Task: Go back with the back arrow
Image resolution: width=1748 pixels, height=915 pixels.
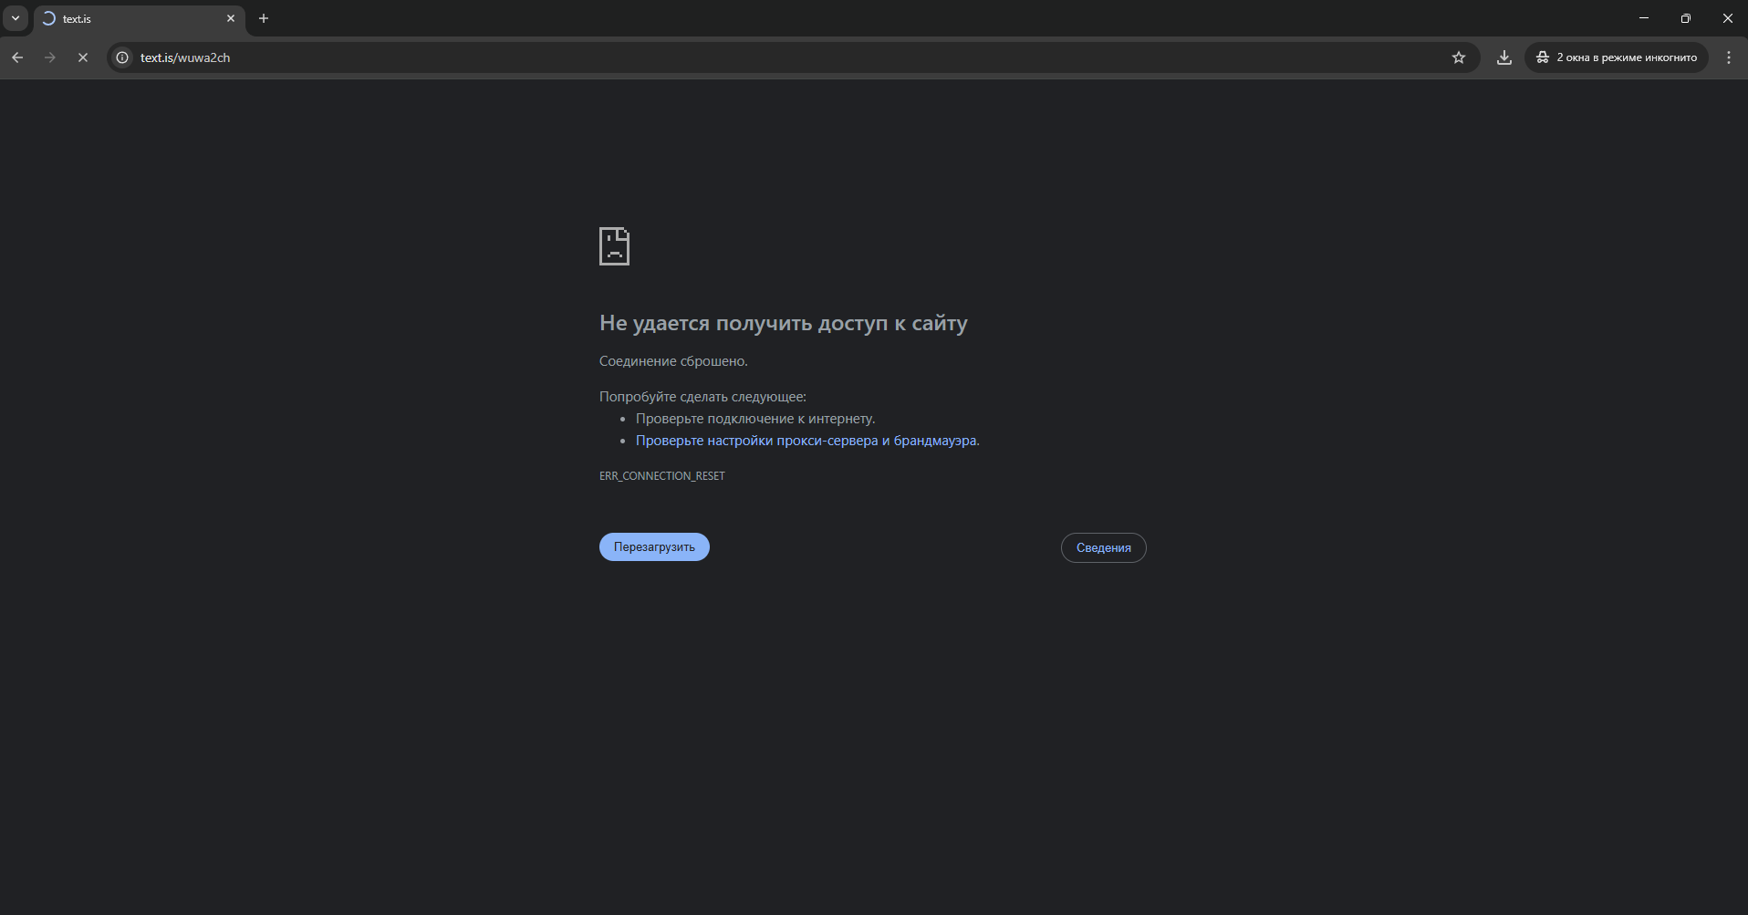Action: (x=17, y=57)
